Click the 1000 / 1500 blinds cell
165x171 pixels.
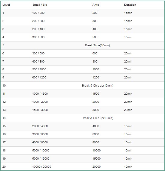pyautogui.click(x=40, y=94)
